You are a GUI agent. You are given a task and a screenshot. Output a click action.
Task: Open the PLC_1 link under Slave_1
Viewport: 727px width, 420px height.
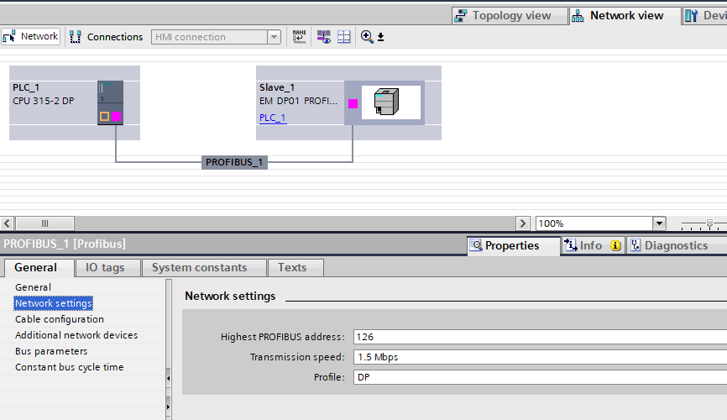[273, 118]
